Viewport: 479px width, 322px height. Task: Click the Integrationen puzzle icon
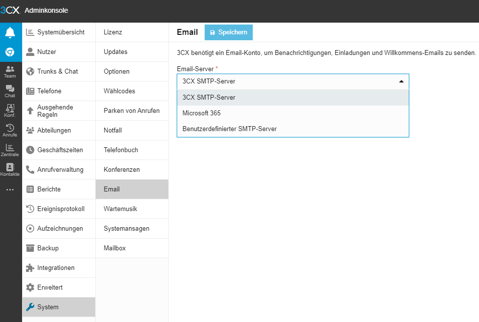pos(30,268)
